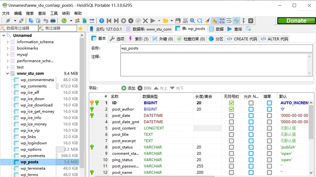Click the Find magnifier icon

point(192,21)
